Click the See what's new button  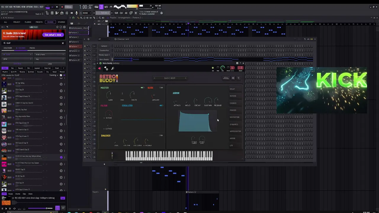click(53, 35)
